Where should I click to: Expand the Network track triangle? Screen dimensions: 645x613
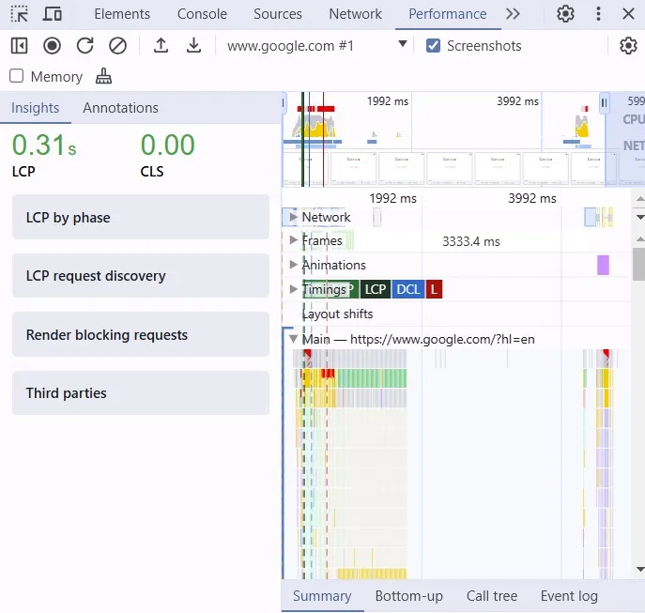tap(293, 217)
